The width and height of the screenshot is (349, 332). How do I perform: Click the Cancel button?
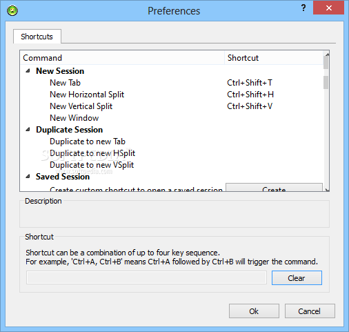(x=310, y=311)
